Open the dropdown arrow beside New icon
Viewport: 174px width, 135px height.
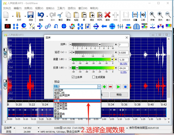pos(13,16)
